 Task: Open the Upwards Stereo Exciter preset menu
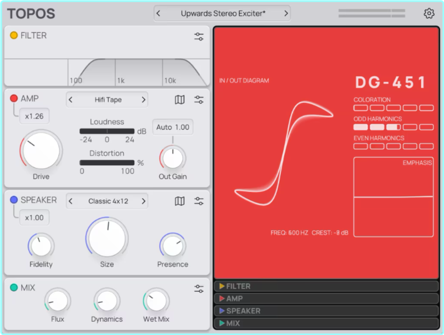(x=223, y=13)
